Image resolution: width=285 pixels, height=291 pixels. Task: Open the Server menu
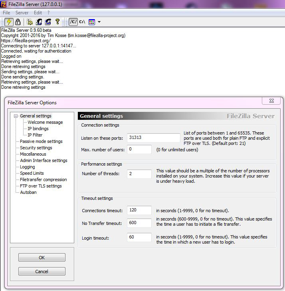22,13
